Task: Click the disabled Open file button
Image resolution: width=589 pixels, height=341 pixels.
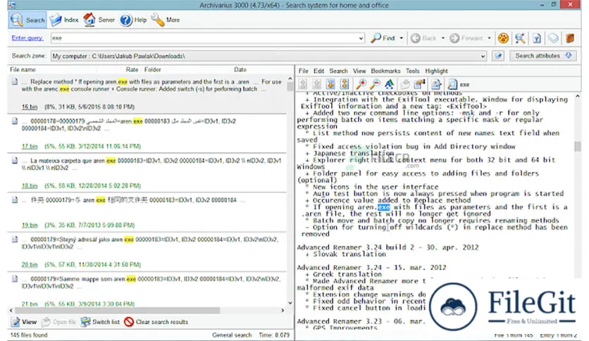Action: (58, 322)
